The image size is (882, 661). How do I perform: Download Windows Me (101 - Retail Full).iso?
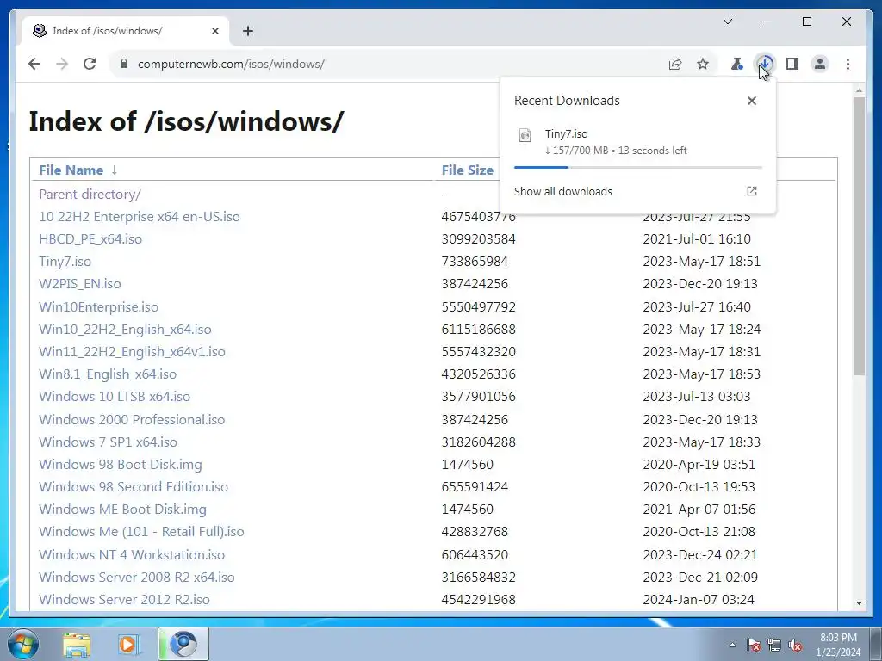click(141, 532)
